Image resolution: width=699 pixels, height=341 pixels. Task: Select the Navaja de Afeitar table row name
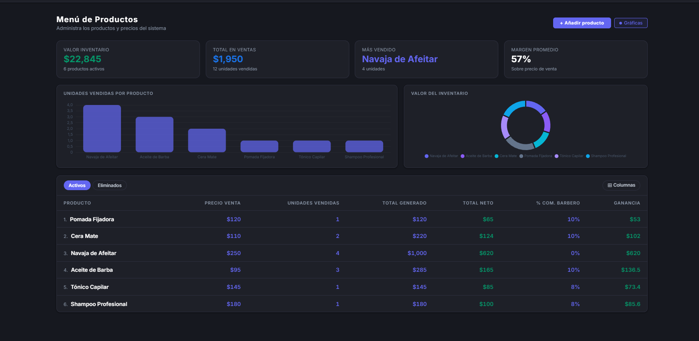tap(93, 253)
